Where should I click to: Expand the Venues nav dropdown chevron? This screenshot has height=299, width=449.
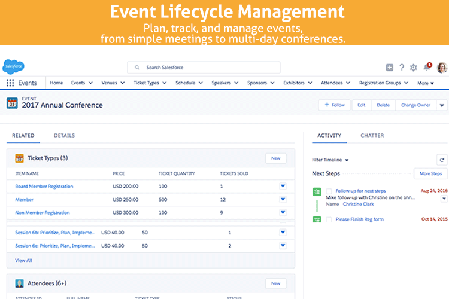click(123, 83)
